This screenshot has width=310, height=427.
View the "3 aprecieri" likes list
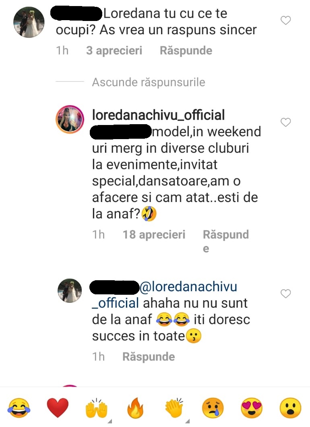click(x=114, y=51)
